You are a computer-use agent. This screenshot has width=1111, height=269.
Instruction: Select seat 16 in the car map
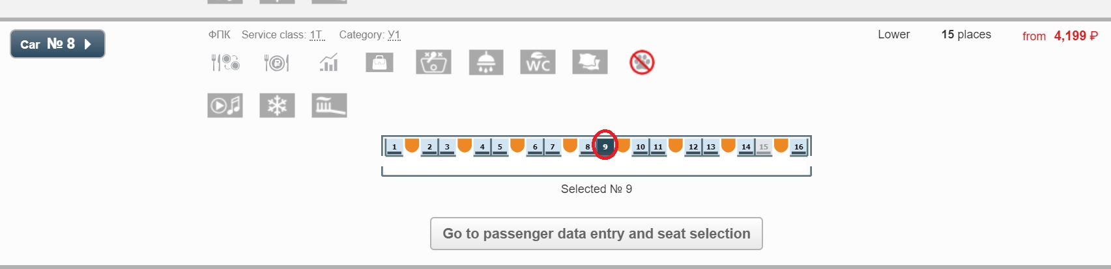click(798, 147)
